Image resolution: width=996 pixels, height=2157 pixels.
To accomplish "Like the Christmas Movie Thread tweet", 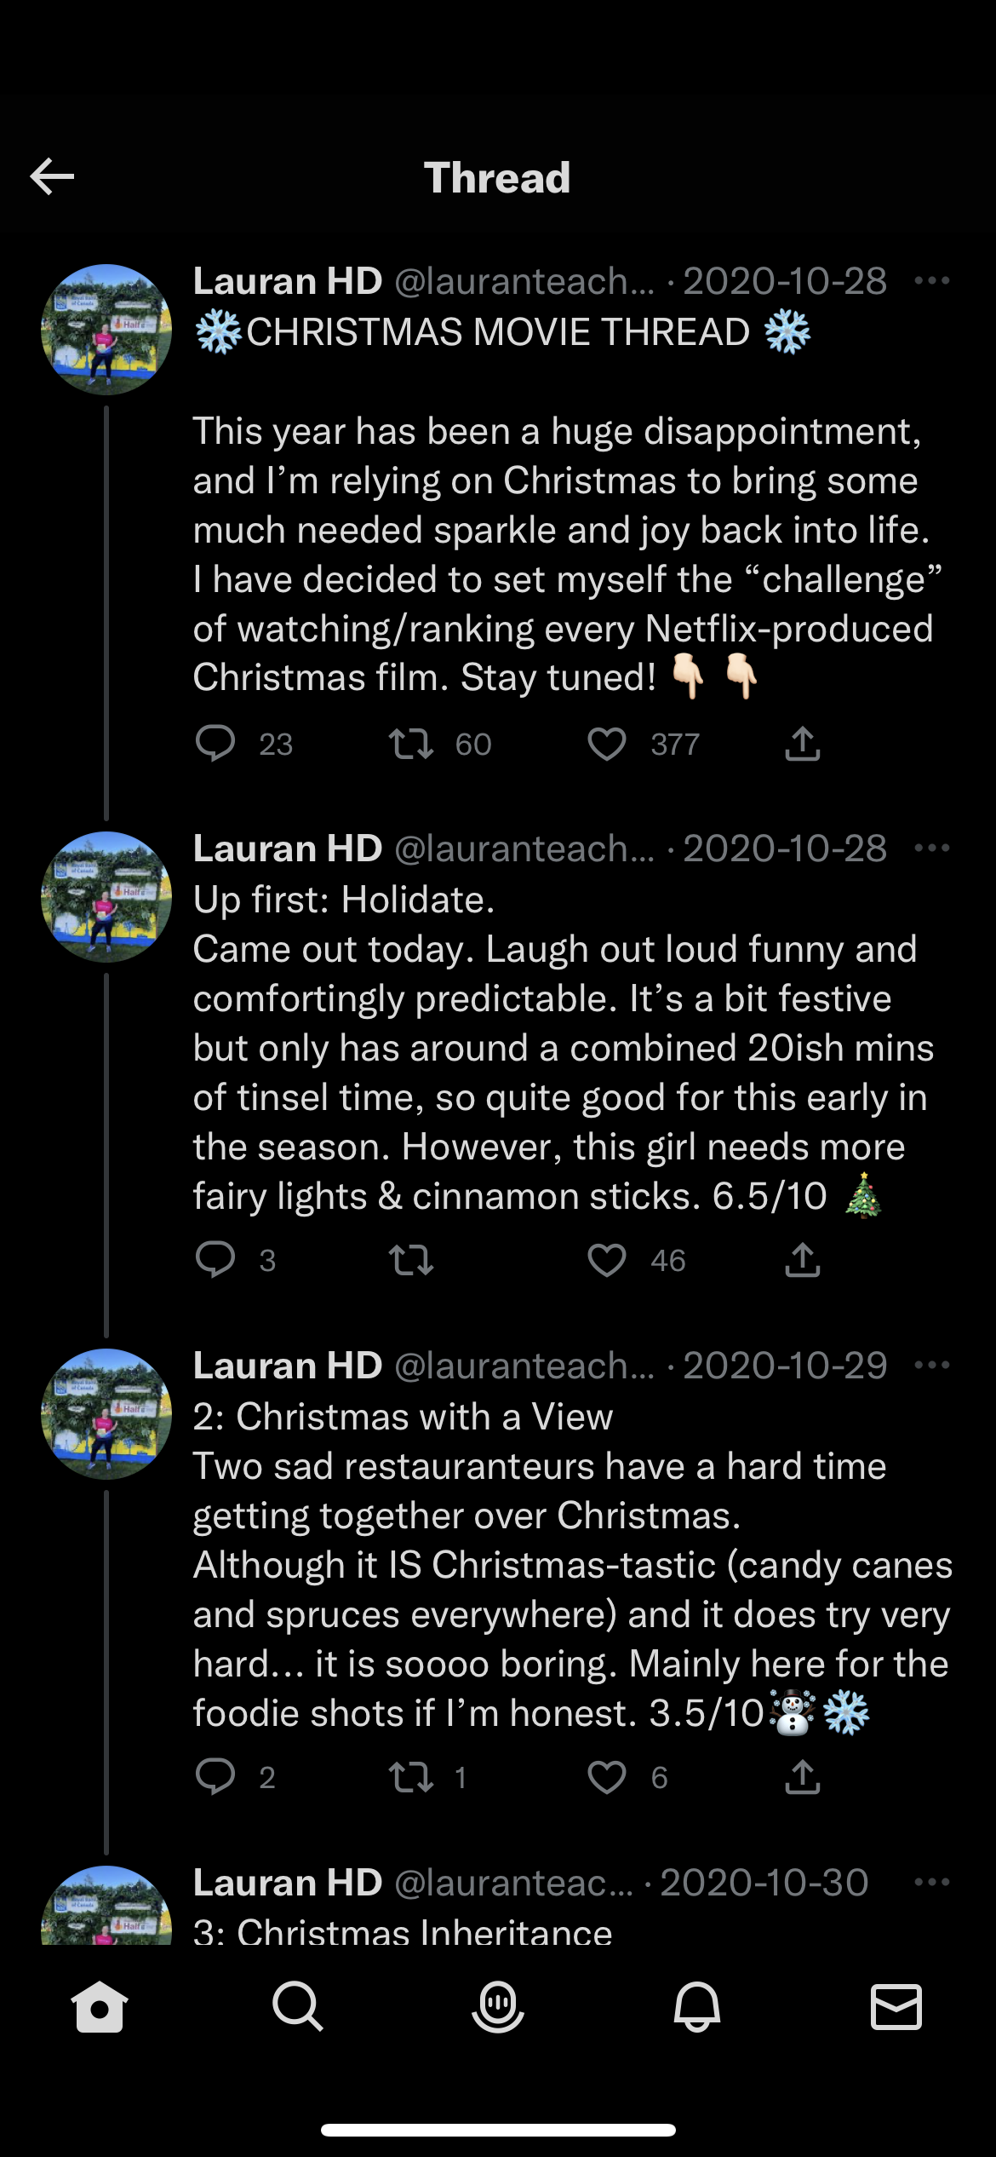I will pyautogui.click(x=607, y=744).
